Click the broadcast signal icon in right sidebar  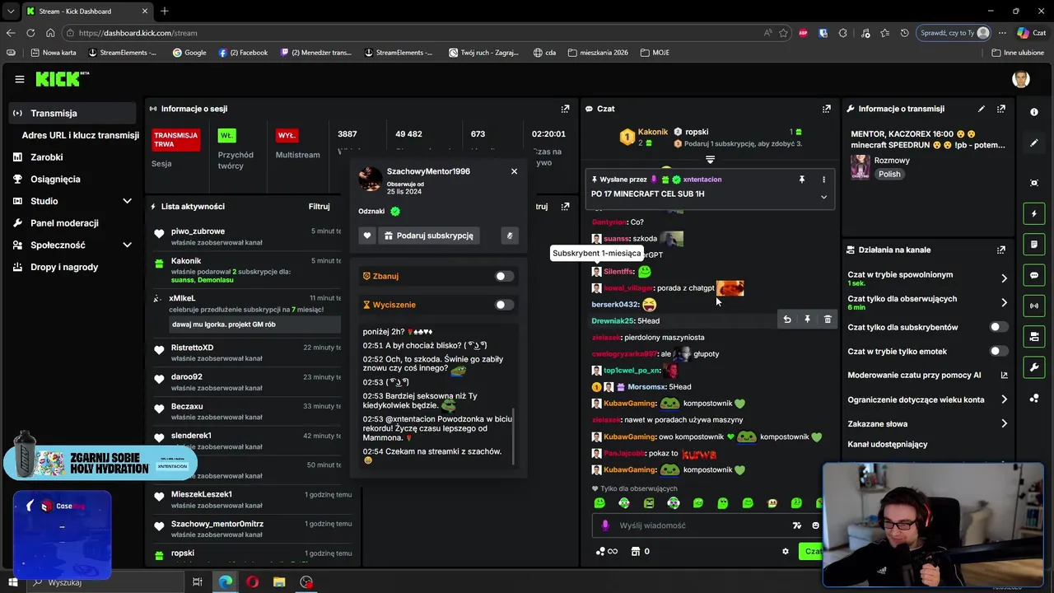click(x=1034, y=306)
